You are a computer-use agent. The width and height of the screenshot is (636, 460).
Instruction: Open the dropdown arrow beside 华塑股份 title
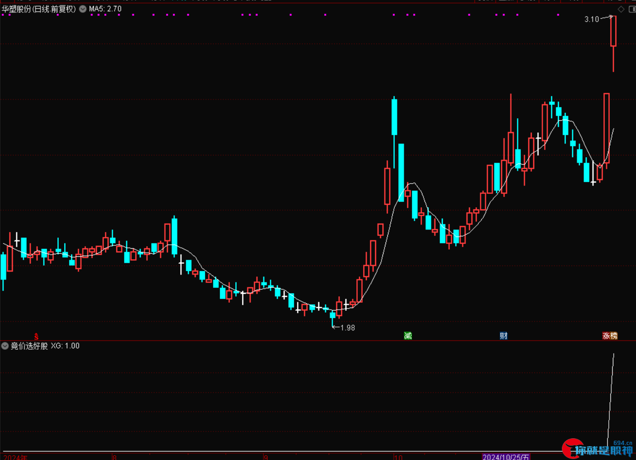tap(82, 9)
